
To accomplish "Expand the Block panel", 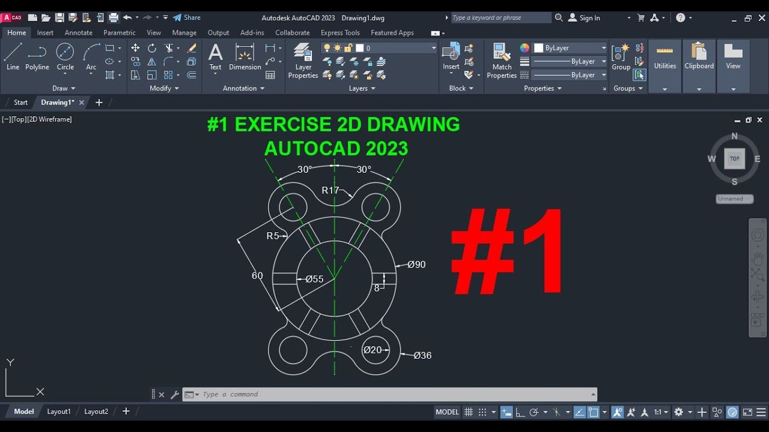I will point(461,88).
